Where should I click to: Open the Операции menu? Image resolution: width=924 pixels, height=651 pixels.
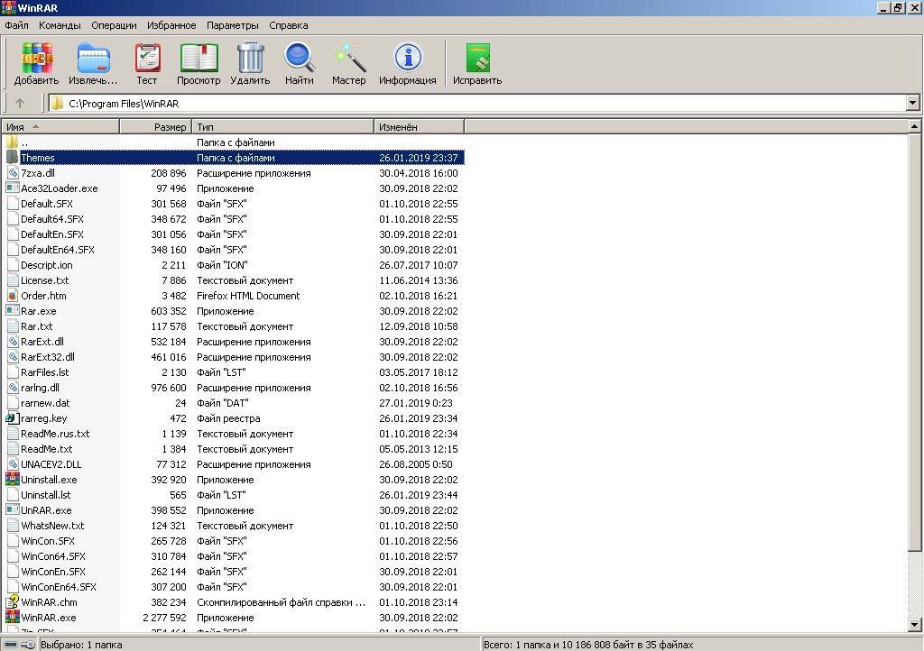click(x=114, y=25)
